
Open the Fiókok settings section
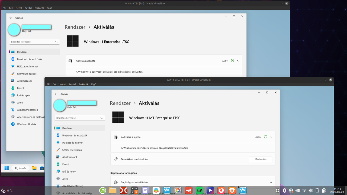pyautogui.click(x=66, y=164)
